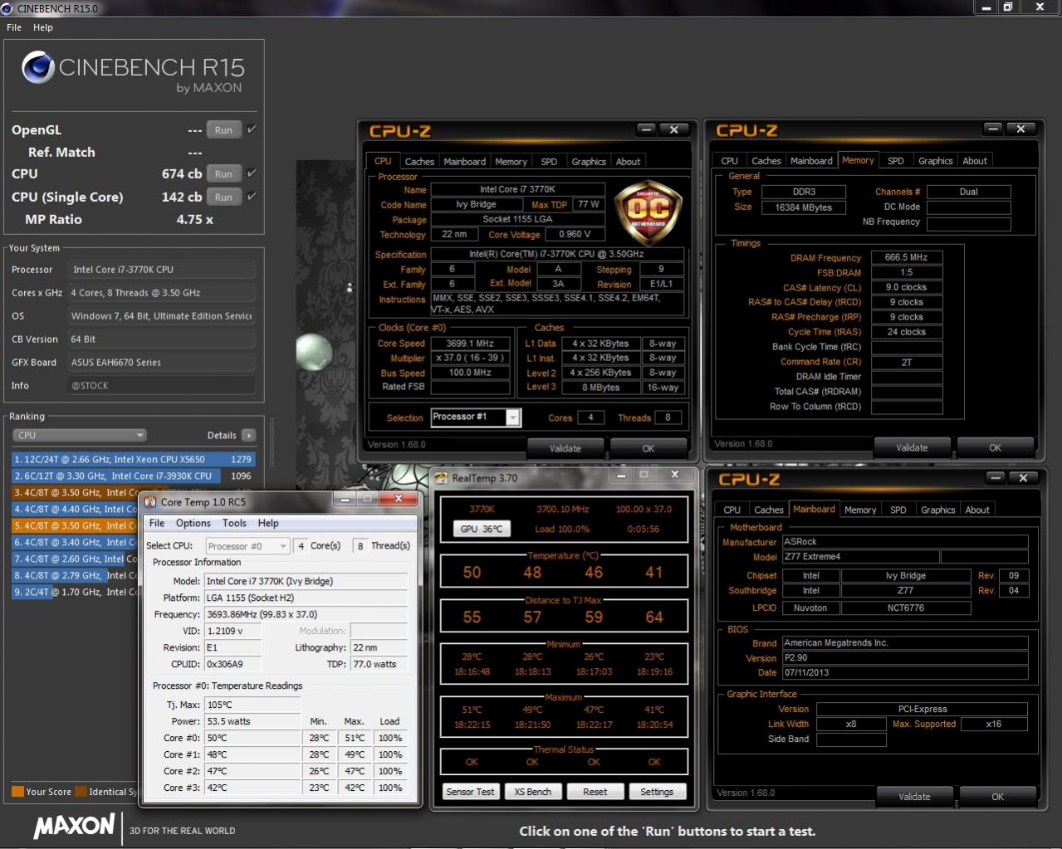Image resolution: width=1062 pixels, height=849 pixels.
Task: Open the Details arrow in Ranking
Action: pos(248,435)
